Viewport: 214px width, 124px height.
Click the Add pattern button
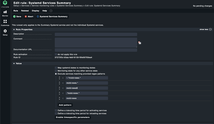[65, 105]
